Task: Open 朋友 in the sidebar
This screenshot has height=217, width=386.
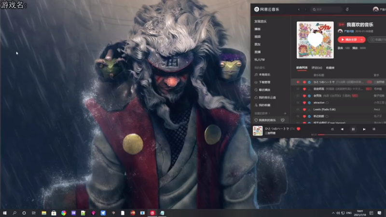Action: pos(258,44)
